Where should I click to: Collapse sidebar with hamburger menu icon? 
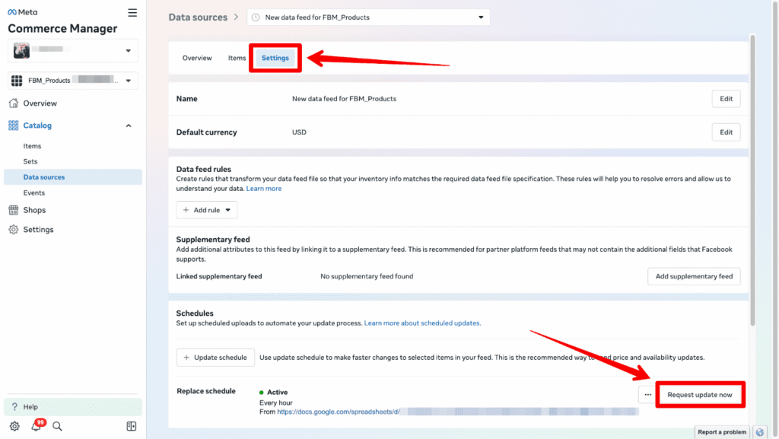(132, 12)
